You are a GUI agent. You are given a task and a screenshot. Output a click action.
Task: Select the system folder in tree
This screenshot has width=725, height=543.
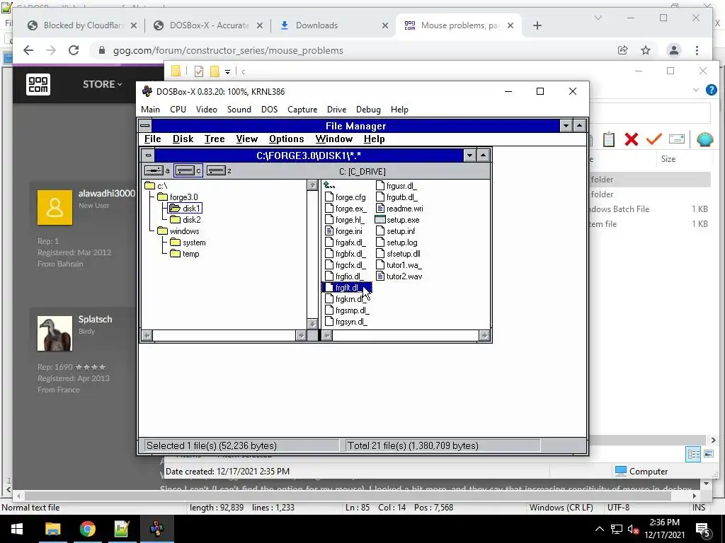point(188,243)
